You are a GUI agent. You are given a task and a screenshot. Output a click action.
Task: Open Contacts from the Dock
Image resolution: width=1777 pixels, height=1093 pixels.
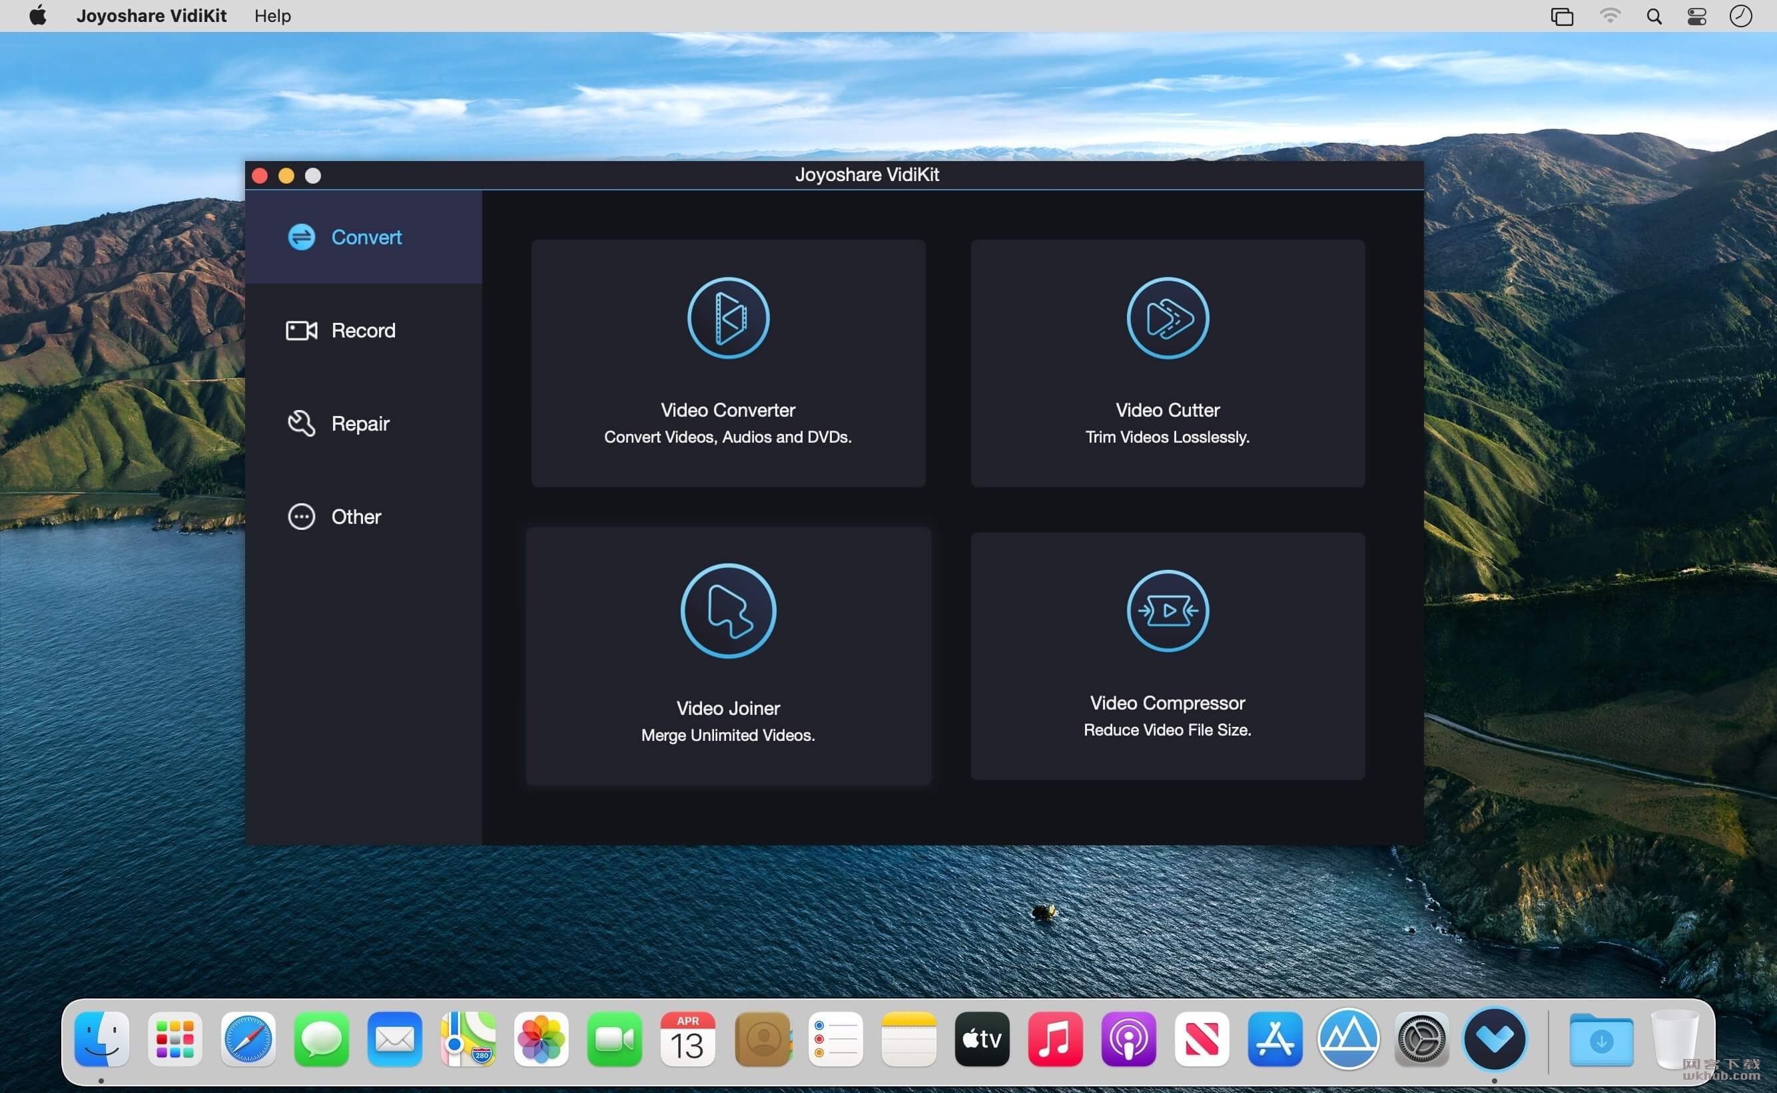click(x=763, y=1040)
